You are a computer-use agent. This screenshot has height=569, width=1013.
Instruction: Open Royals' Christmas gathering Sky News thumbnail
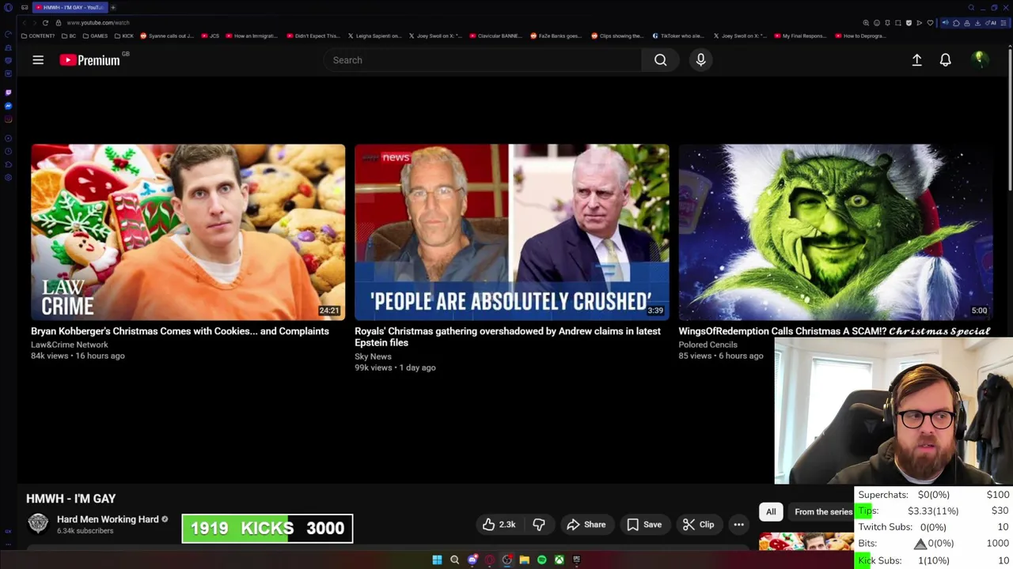[511, 232]
